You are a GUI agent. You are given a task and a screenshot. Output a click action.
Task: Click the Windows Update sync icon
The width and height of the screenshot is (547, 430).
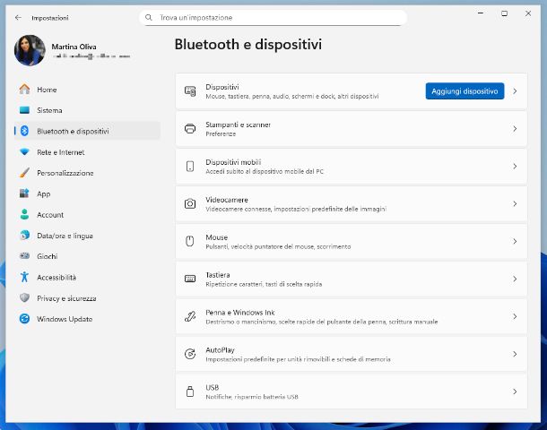click(x=24, y=319)
